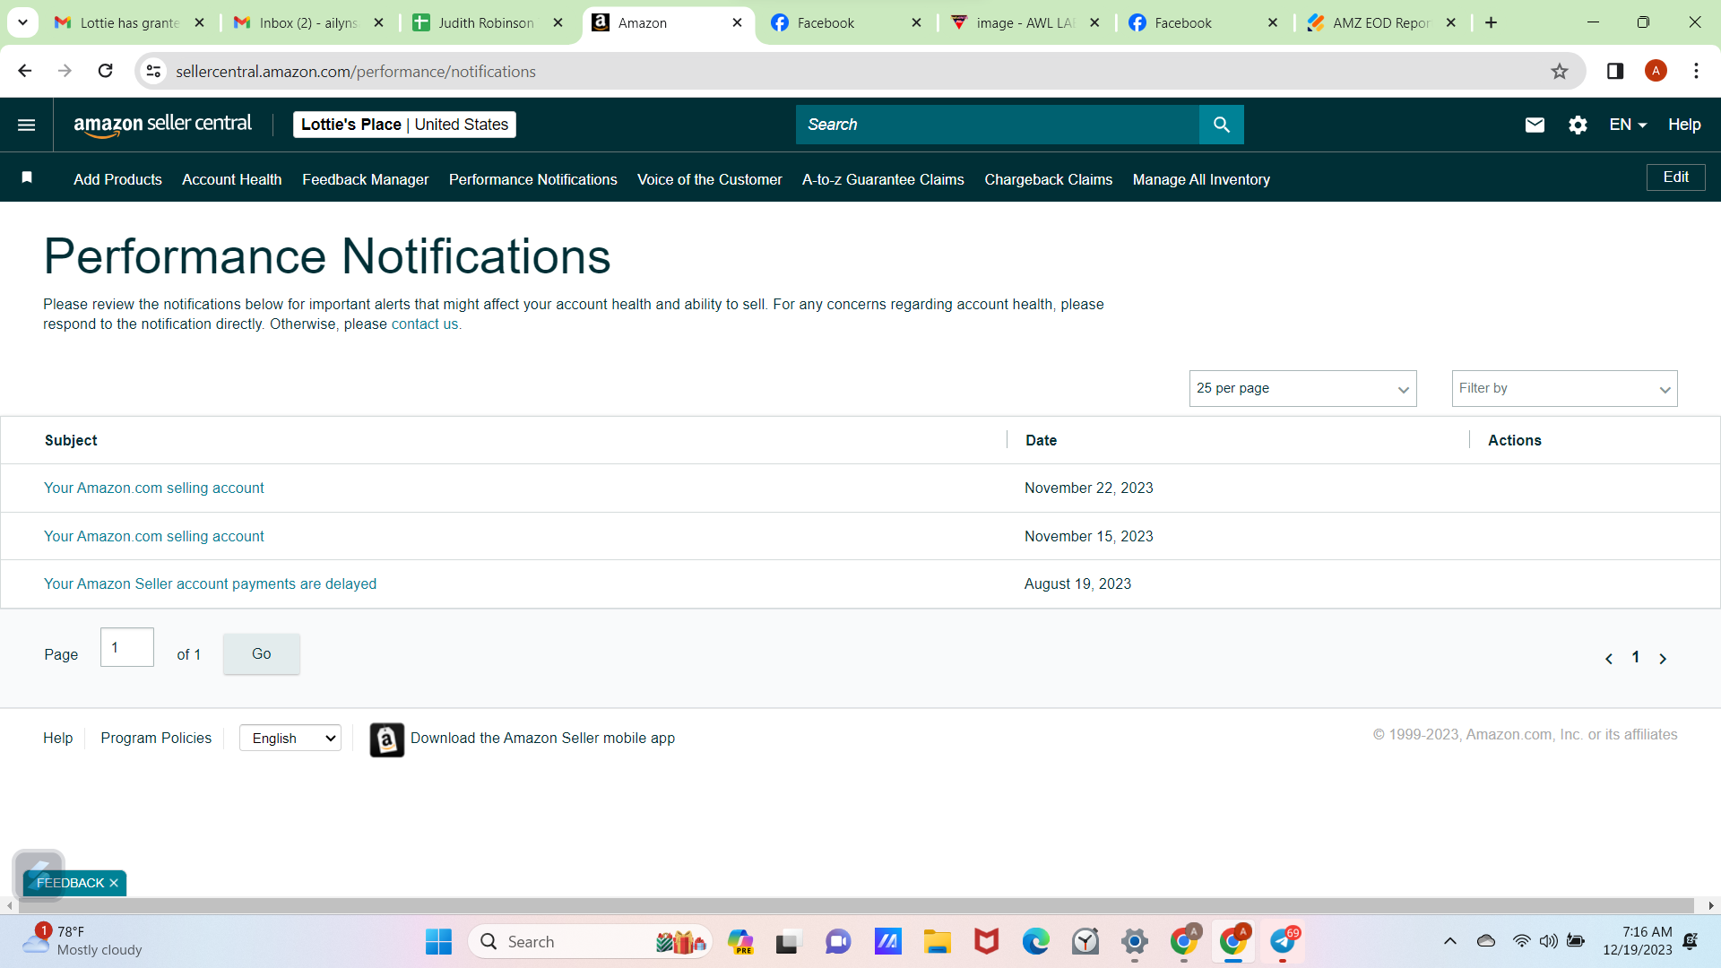Open the Seller Central hamburger menu
The height and width of the screenshot is (968, 1721).
[x=27, y=125]
